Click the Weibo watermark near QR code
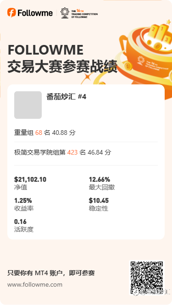 click(153, 292)
